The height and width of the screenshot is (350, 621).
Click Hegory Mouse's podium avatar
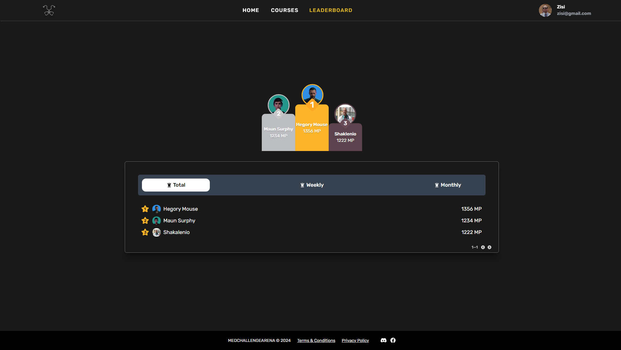click(312, 95)
